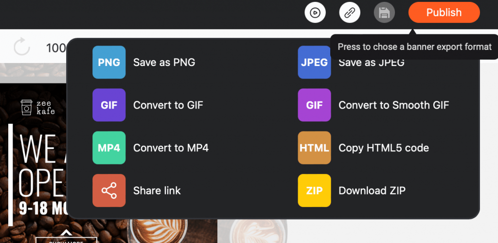Select Download ZIP entry
The width and height of the screenshot is (498, 243).
pyautogui.click(x=372, y=191)
